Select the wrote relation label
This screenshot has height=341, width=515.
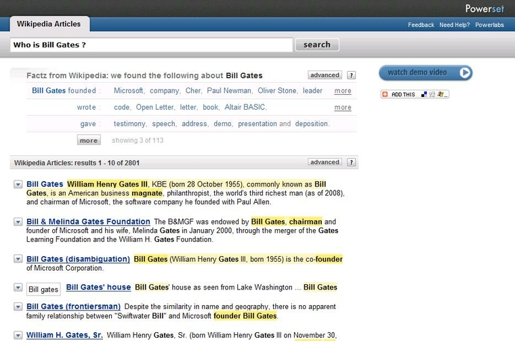86,107
